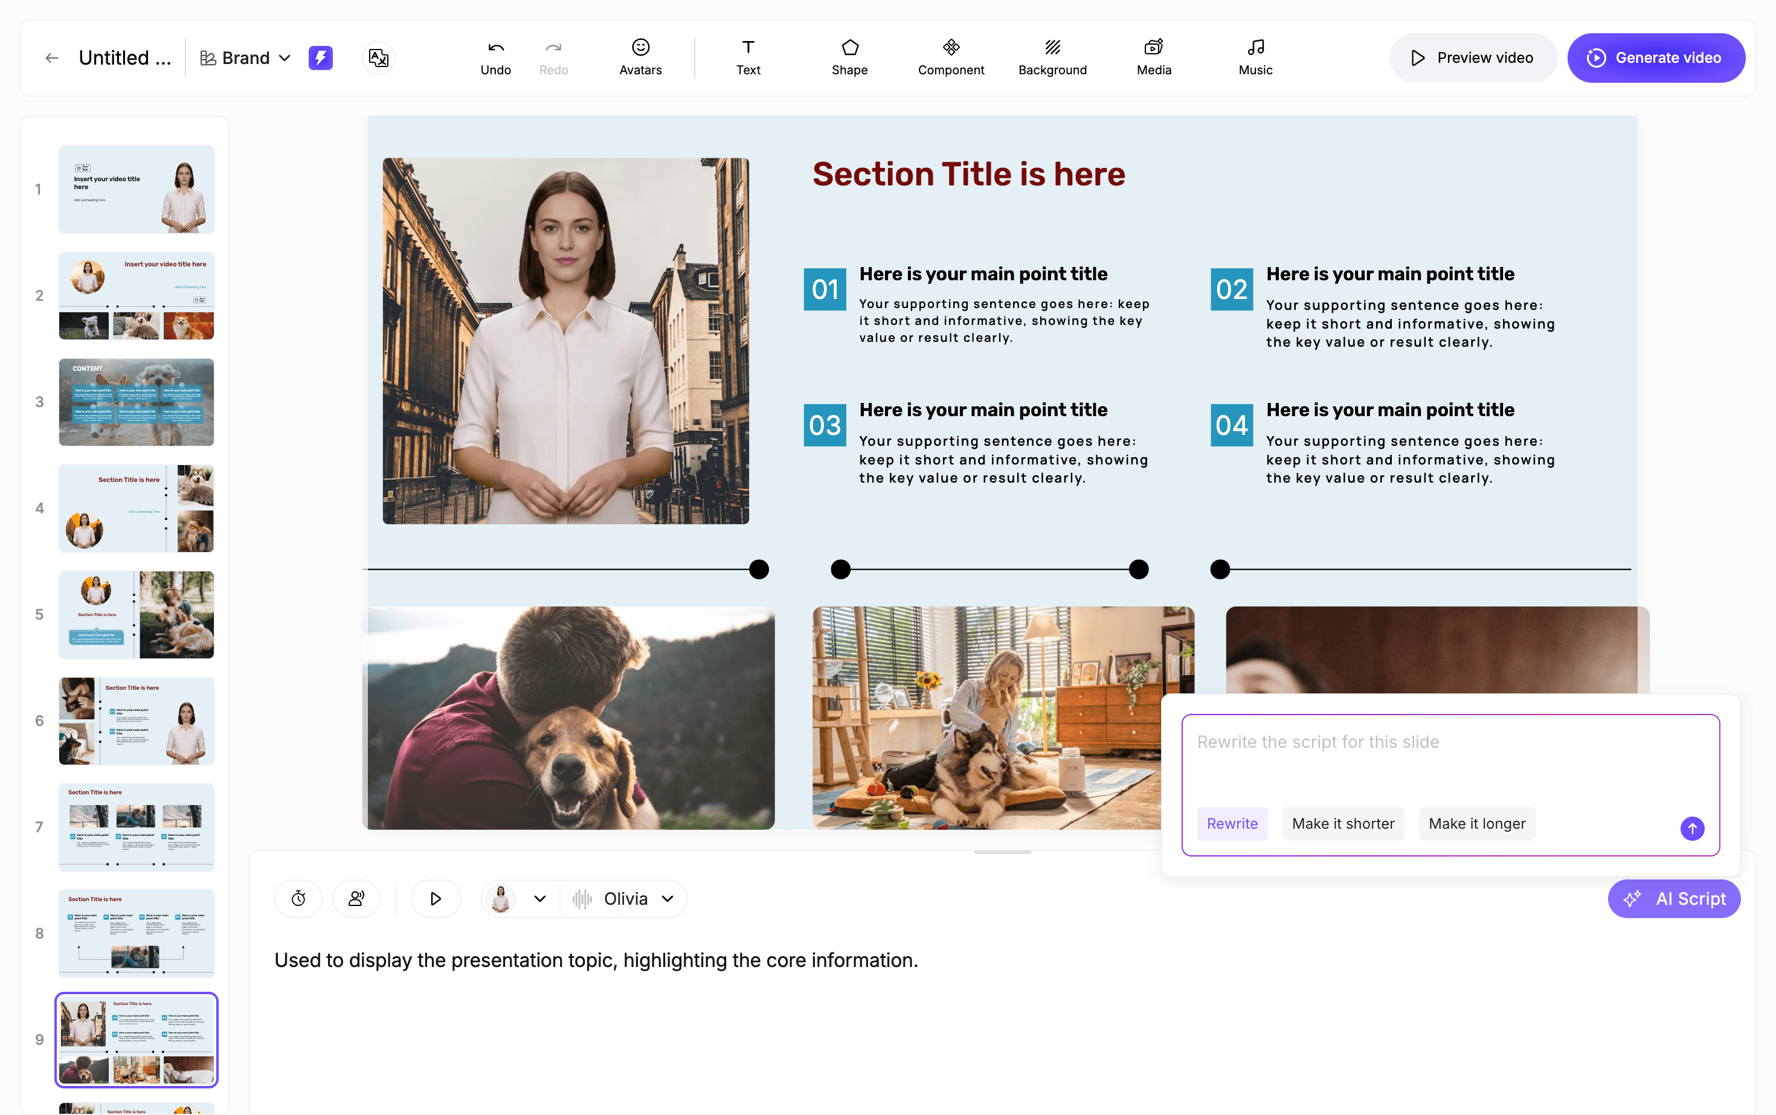Play the slide script audio
This screenshot has height=1115, width=1776.
[435, 898]
